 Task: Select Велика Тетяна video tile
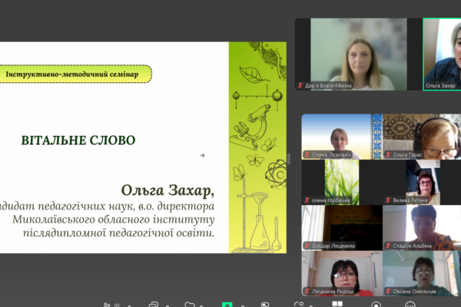(x=423, y=182)
